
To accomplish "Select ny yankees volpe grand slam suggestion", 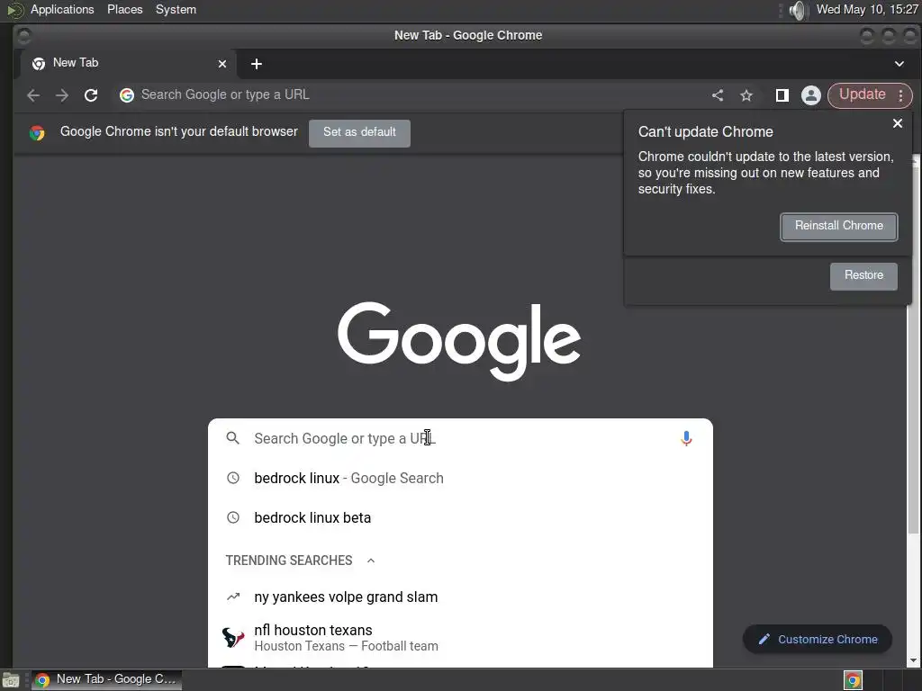I will pos(460,597).
